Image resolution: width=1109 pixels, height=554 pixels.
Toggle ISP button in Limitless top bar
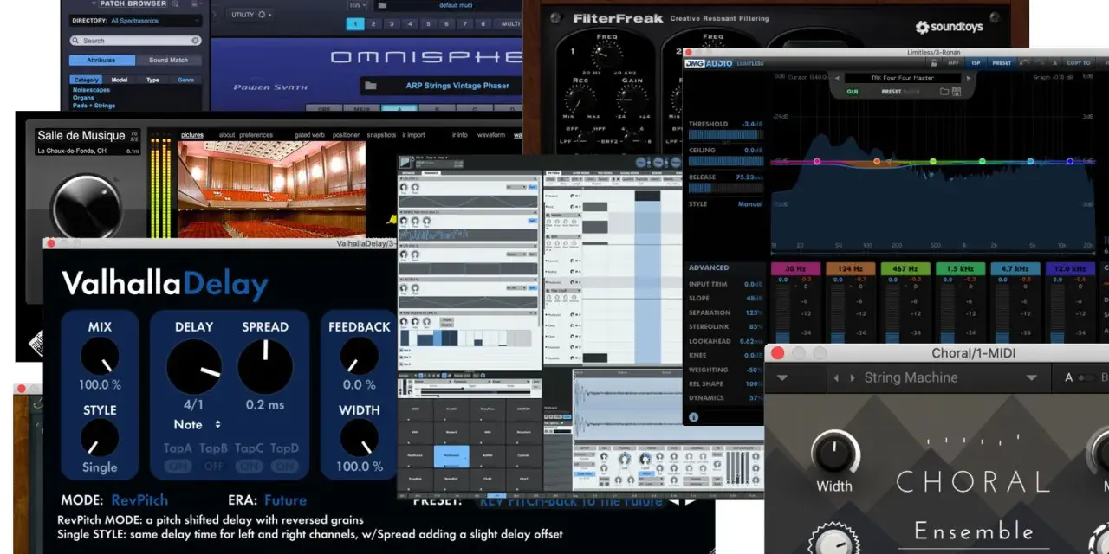pos(976,63)
